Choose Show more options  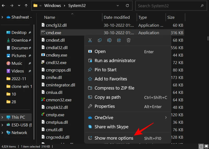(x=114, y=138)
